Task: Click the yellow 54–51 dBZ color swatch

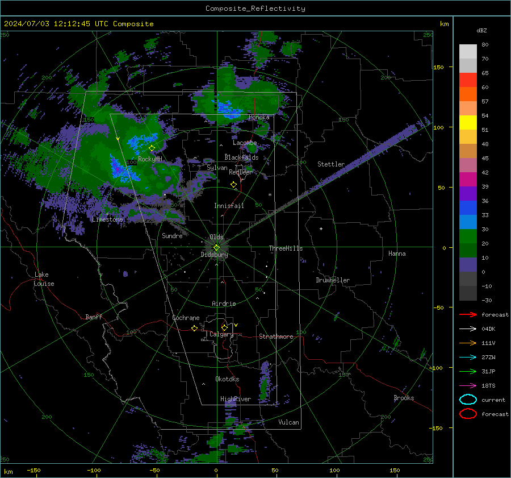Action: (468, 123)
